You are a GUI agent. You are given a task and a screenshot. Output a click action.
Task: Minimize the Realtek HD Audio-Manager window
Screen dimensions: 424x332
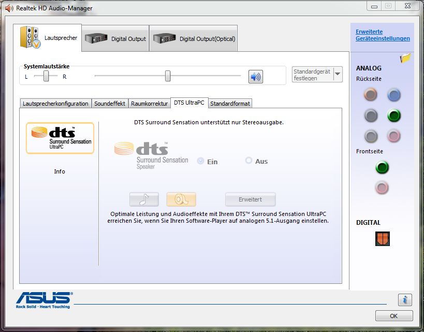(x=374, y=6)
